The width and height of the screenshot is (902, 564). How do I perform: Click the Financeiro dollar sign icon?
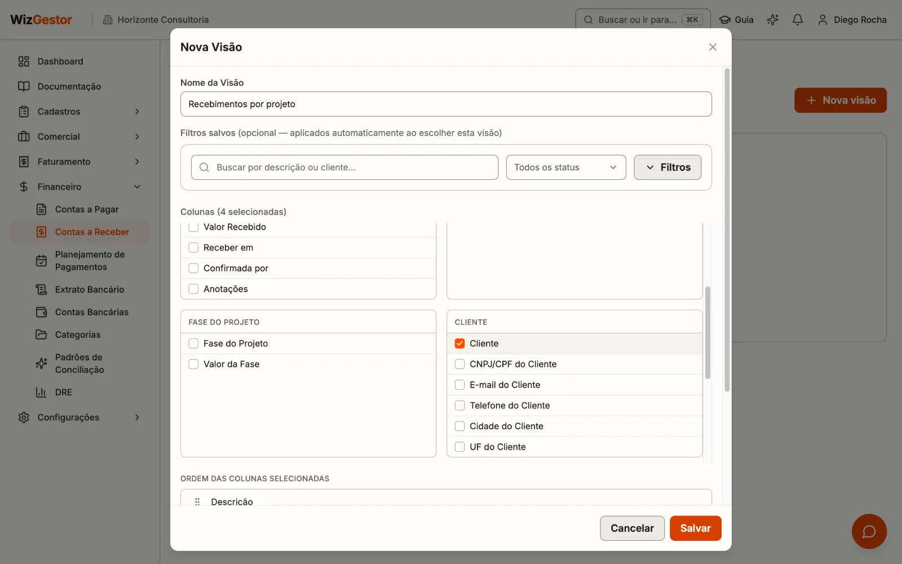(24, 187)
